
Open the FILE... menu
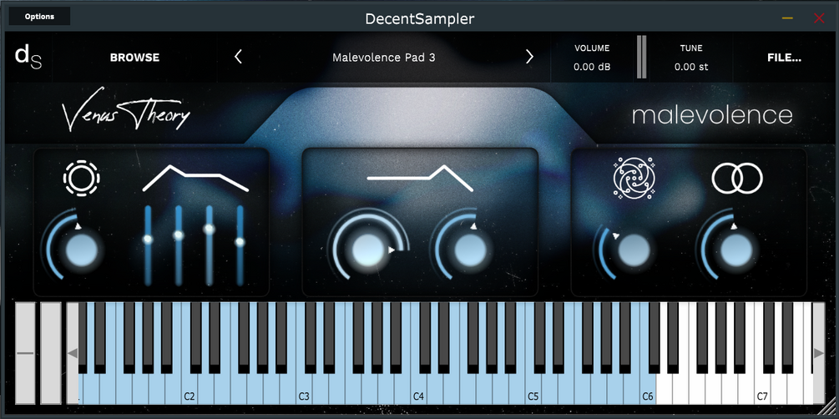coord(784,58)
